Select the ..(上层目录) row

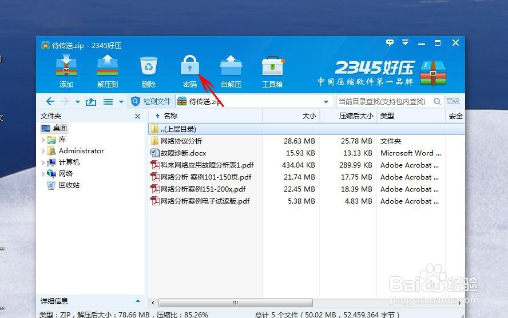coord(307,129)
